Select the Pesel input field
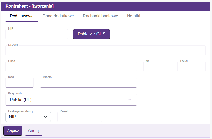This screenshot has width=212, height=139. [x=80, y=117]
